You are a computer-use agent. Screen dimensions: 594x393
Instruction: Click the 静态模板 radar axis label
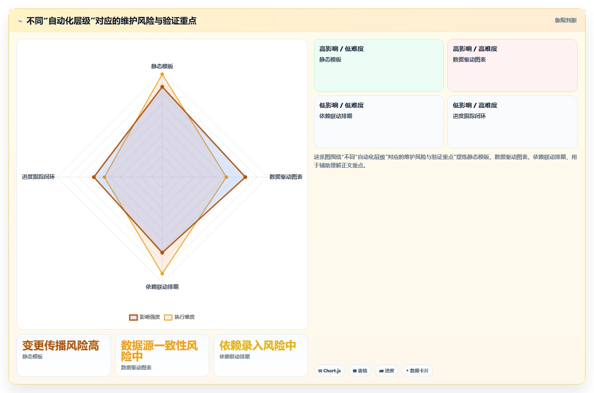[x=162, y=66]
